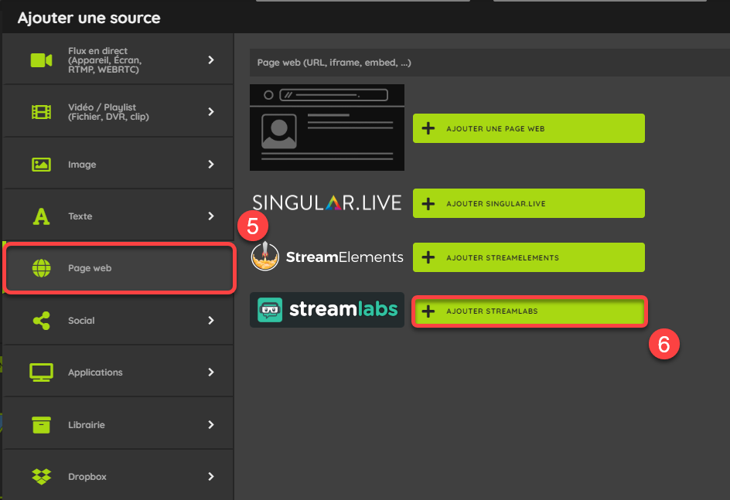The image size is (730, 500).
Task: Expand the Vidéo / Playlist chevron
Action: click(211, 111)
